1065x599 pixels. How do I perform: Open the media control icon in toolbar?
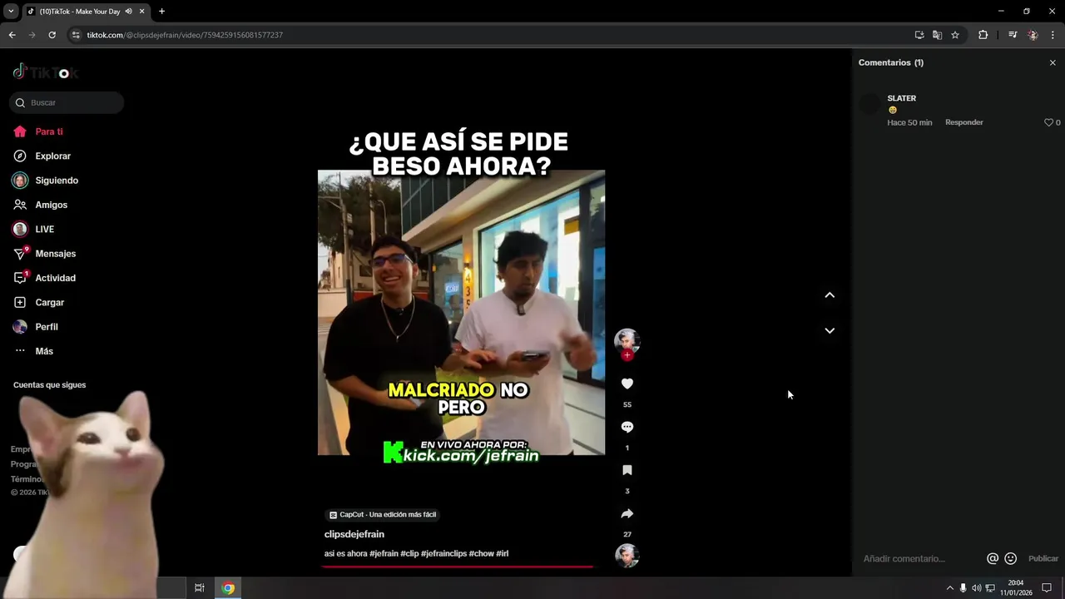point(1013,35)
